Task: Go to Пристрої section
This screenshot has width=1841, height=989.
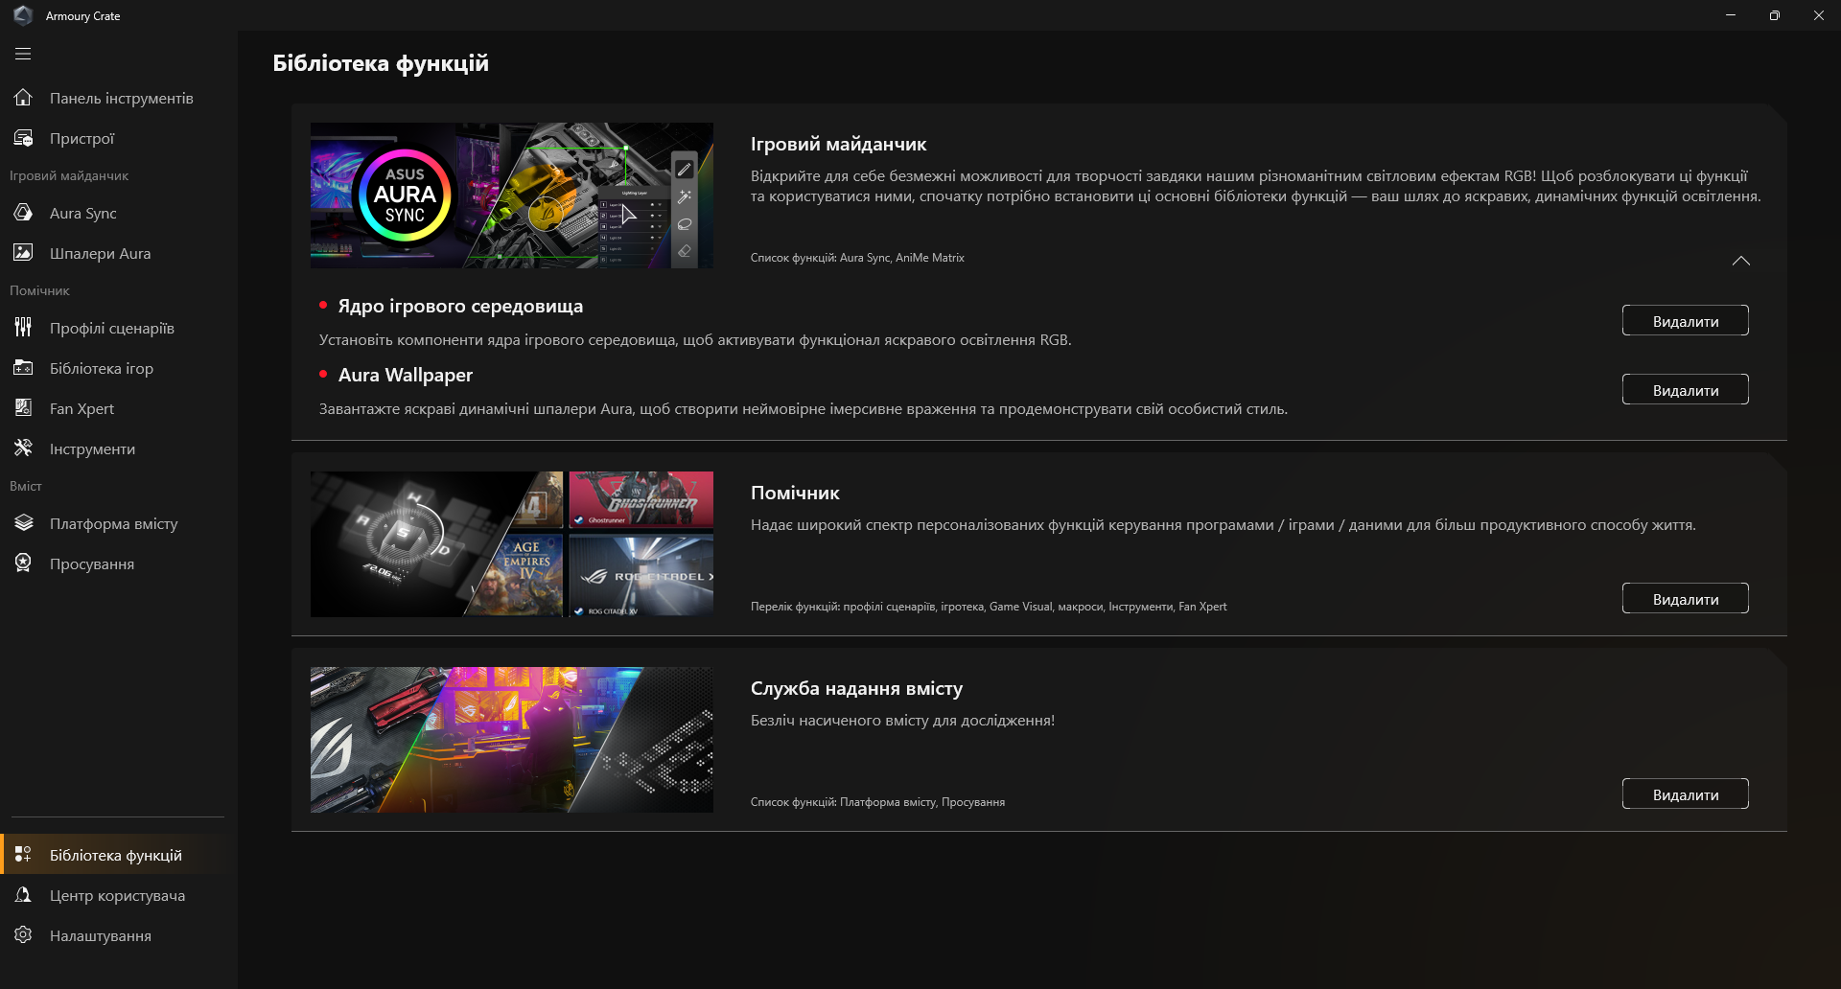Action: (119, 138)
